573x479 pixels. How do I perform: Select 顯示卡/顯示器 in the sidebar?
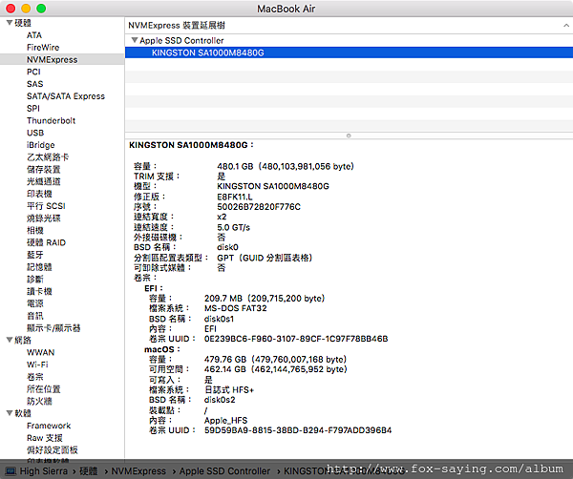[x=53, y=328]
